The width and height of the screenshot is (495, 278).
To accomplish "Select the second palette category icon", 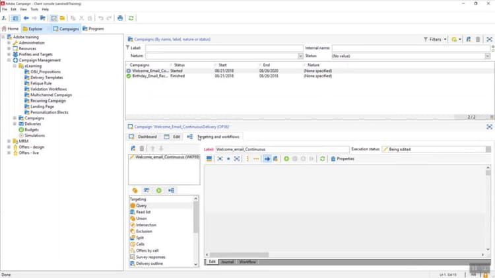I will point(147,190).
